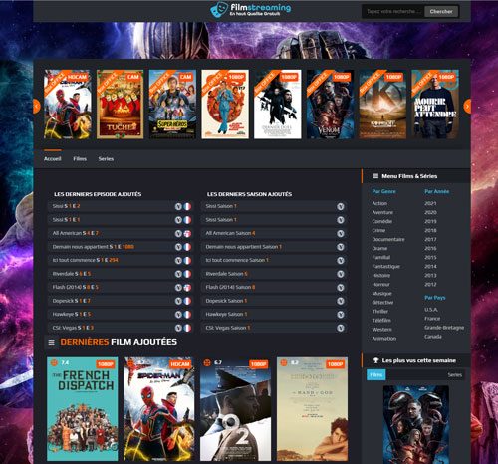Click French flag on Dopesick S1E7 row

pos(187,301)
